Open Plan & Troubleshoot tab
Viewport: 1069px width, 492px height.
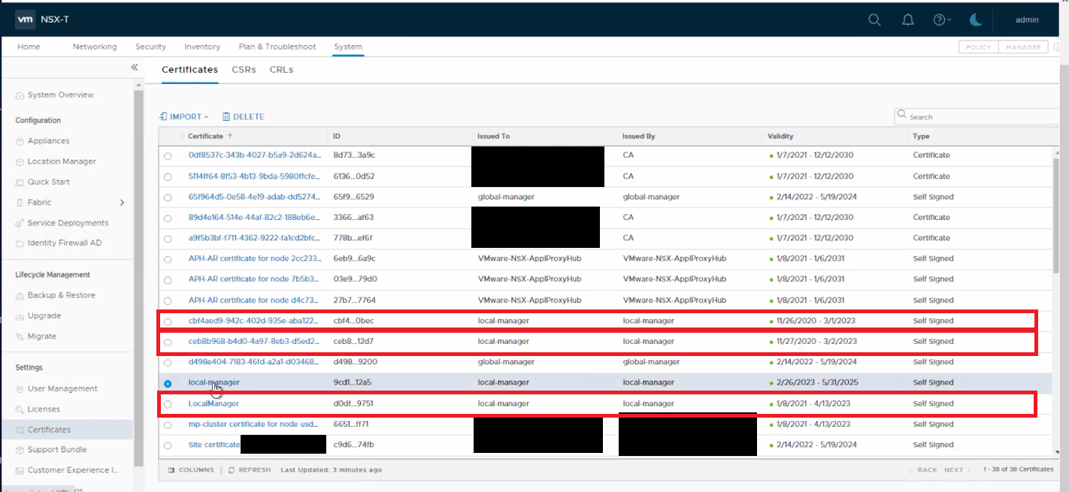click(x=277, y=47)
